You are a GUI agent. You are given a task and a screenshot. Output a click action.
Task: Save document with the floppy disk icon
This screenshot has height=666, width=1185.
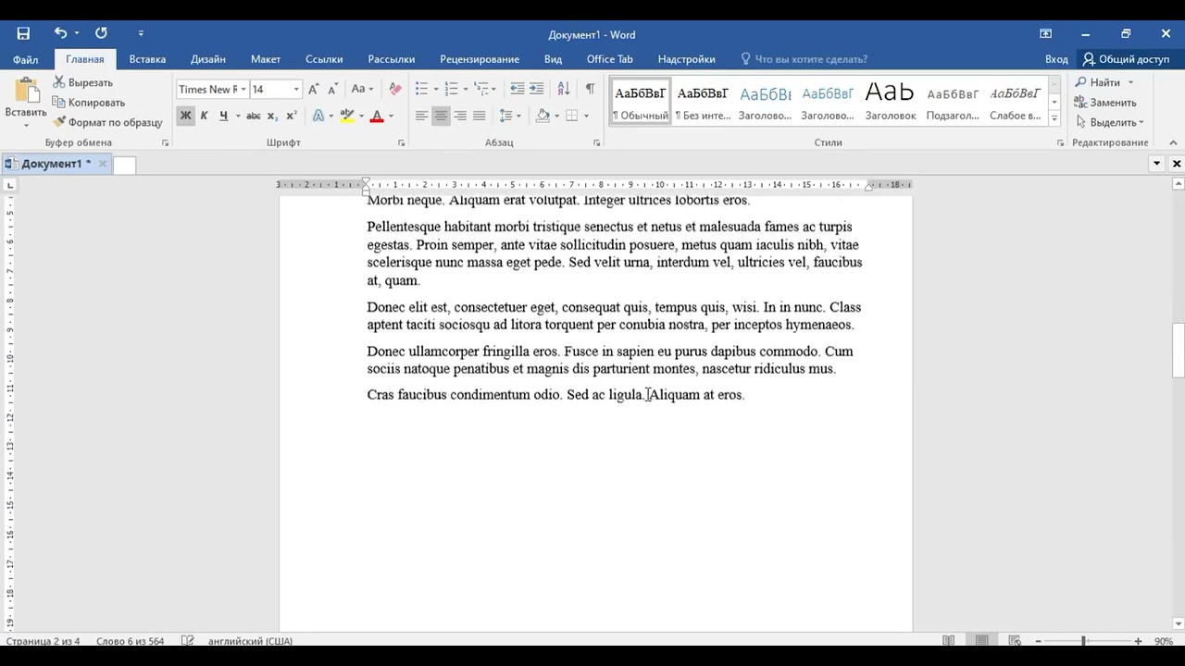tap(23, 33)
